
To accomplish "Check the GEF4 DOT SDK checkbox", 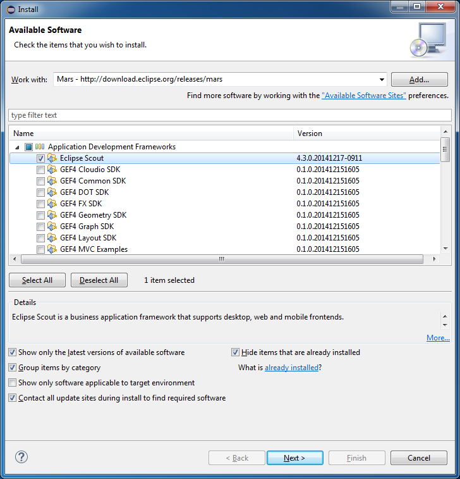I will pos(40,192).
